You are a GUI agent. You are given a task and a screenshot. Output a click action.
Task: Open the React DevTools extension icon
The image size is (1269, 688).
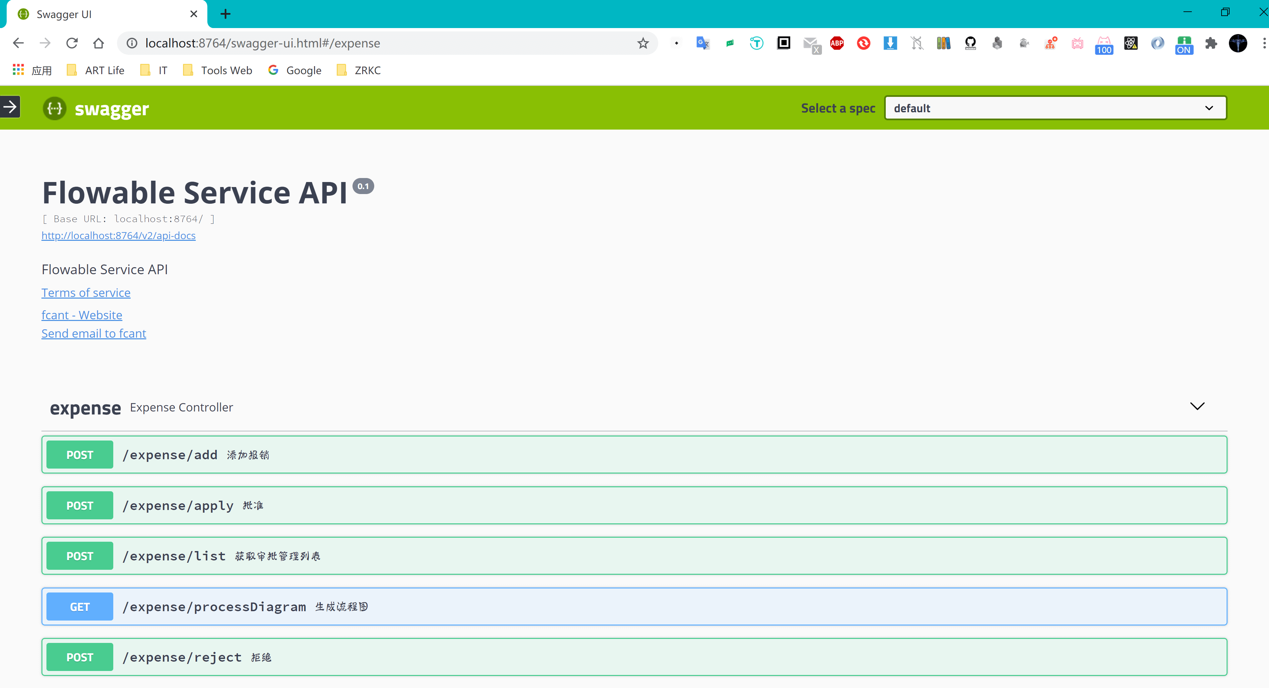tap(1131, 43)
